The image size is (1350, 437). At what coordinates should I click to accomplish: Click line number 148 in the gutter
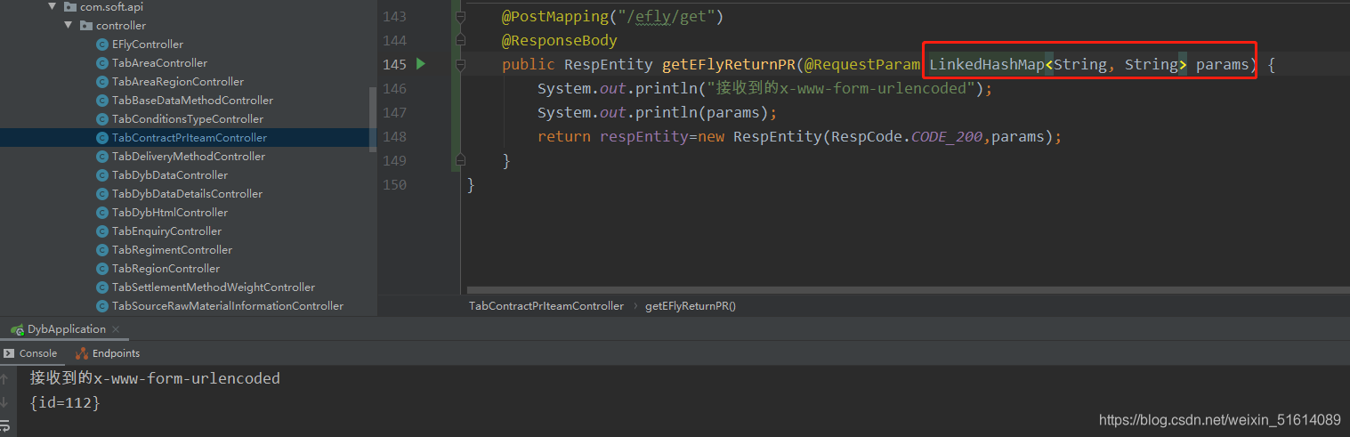[x=393, y=136]
